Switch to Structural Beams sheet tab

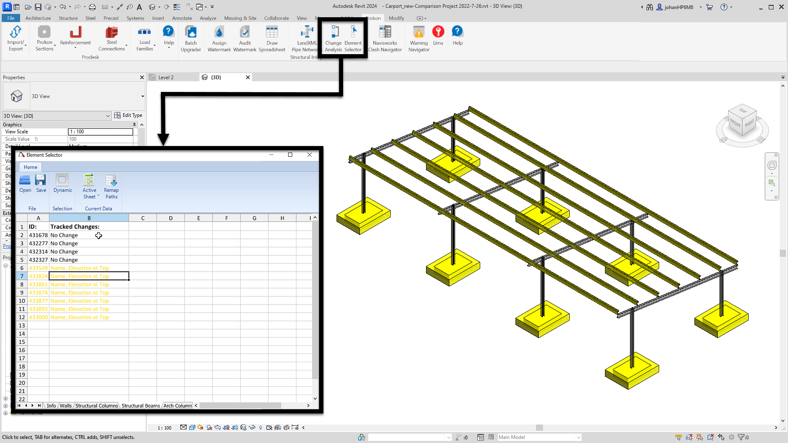click(x=140, y=406)
